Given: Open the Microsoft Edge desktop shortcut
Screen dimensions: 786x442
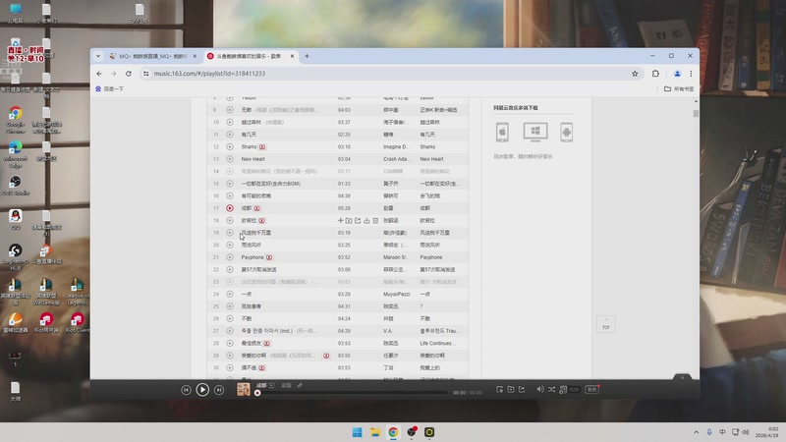Looking at the screenshot, I should (16, 154).
